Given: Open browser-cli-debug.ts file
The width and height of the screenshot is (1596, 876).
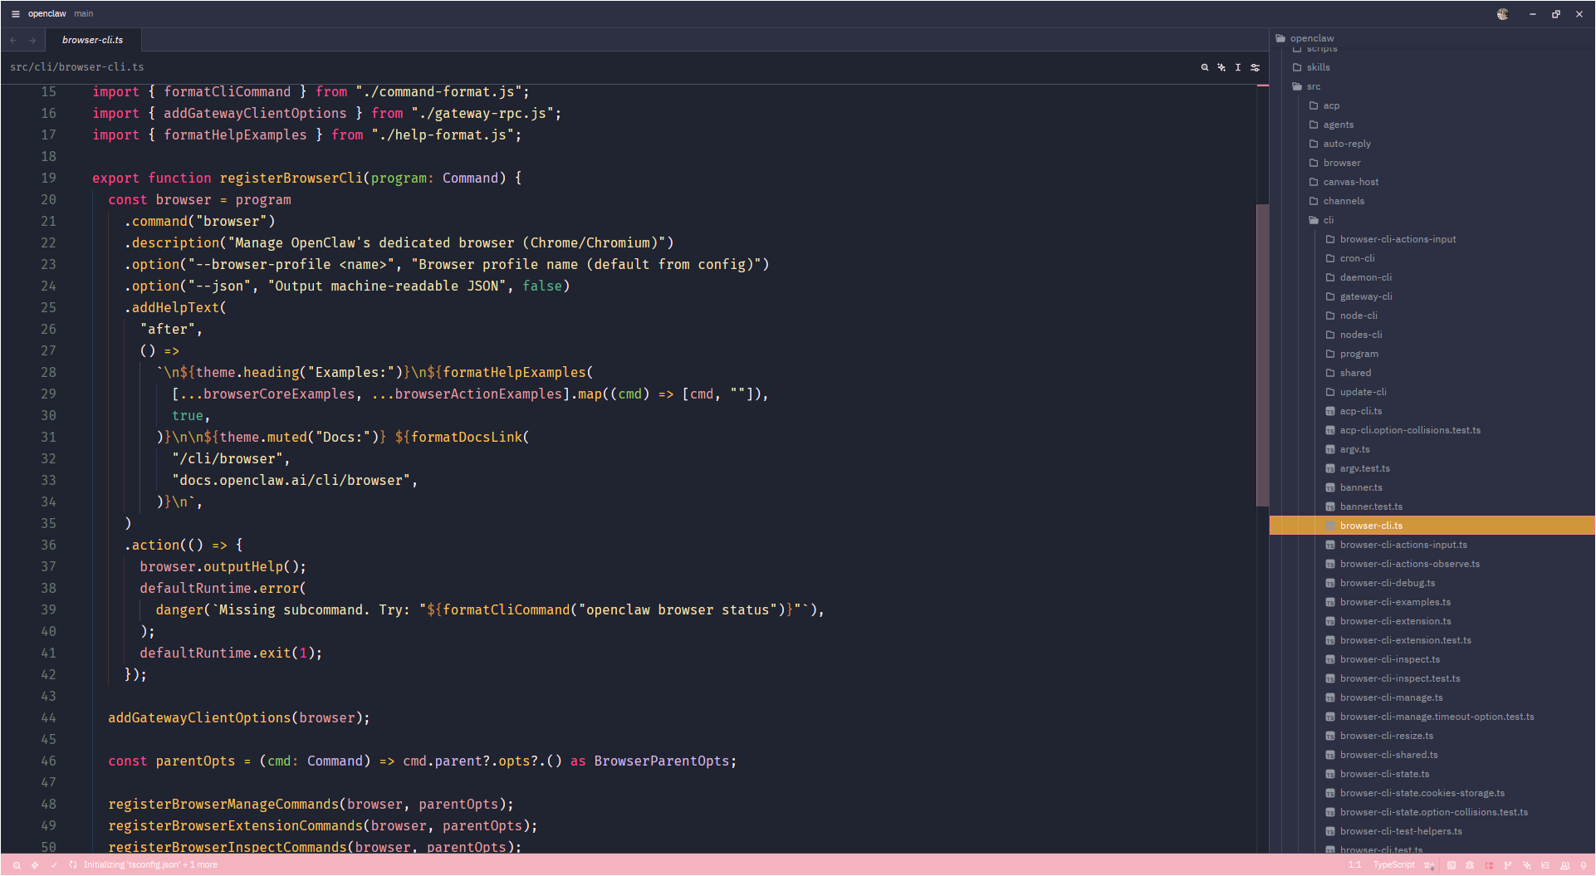Looking at the screenshot, I should (1432, 584).
